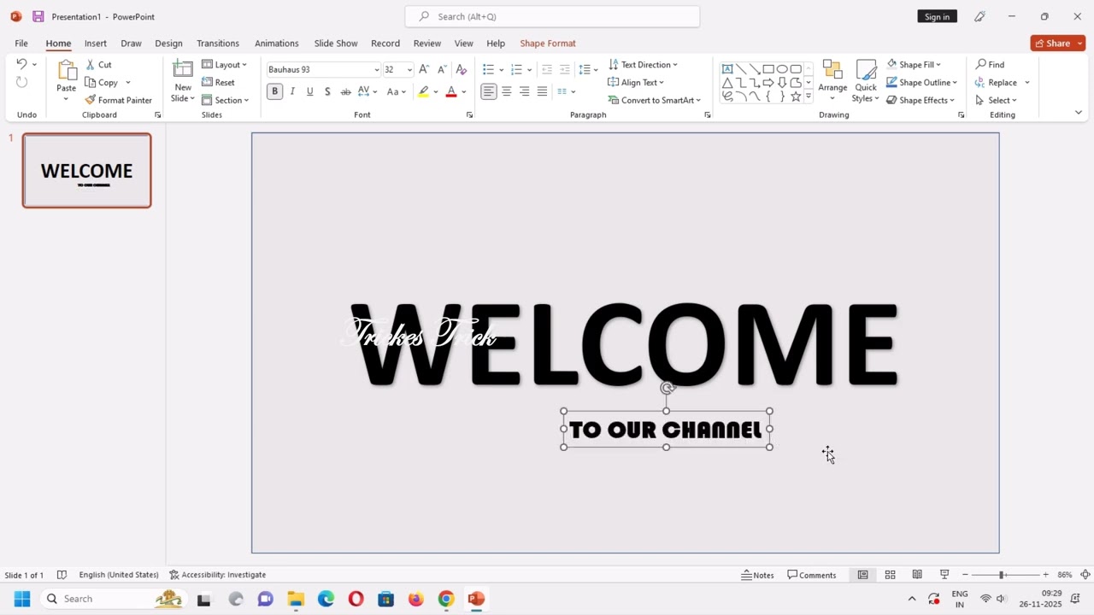
Task: Activate the Format Painter
Action: coord(119,100)
